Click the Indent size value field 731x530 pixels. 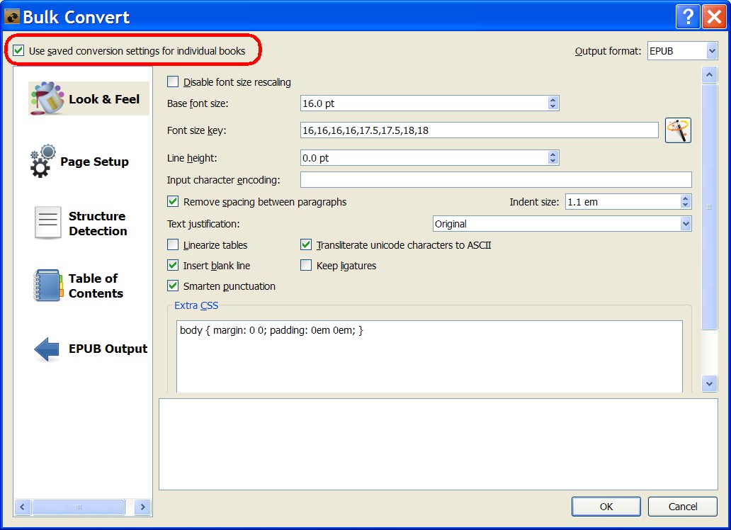point(623,201)
